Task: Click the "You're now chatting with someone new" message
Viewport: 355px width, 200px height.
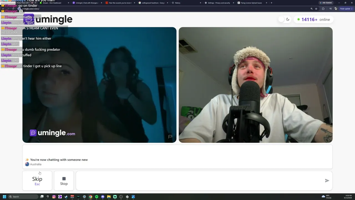Action: click(59, 160)
